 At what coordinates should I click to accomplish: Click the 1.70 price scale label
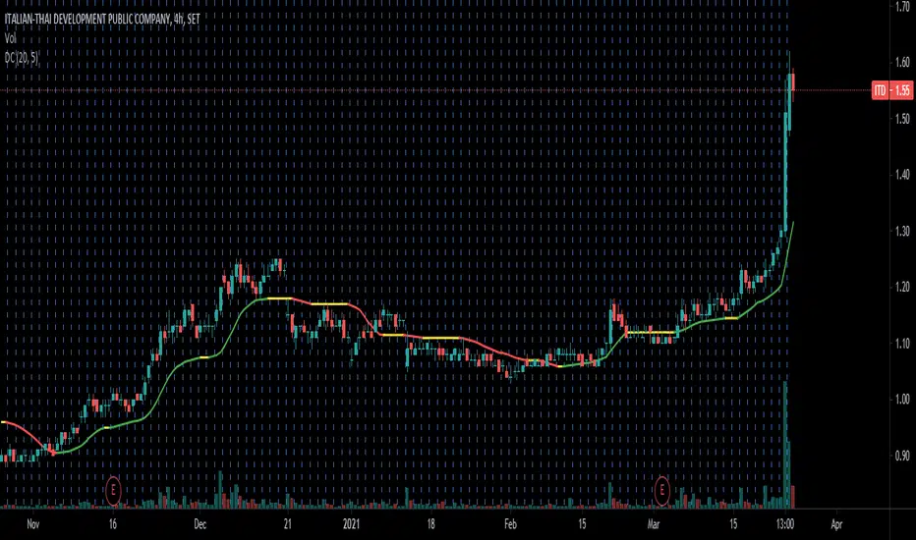point(902,7)
